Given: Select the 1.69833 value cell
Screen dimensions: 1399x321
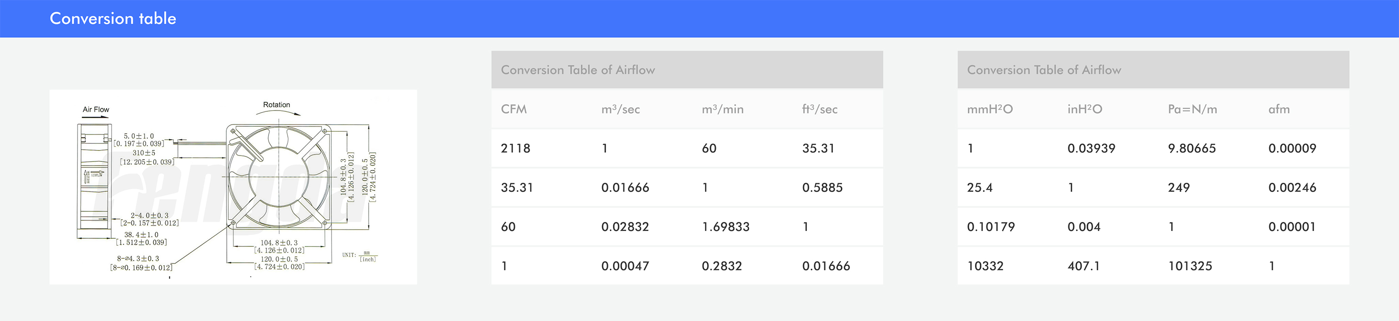Looking at the screenshot, I should click(x=725, y=226).
